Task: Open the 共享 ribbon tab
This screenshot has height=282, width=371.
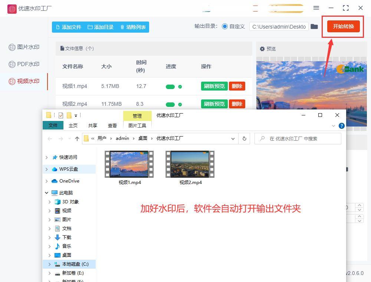Action: click(x=93, y=126)
